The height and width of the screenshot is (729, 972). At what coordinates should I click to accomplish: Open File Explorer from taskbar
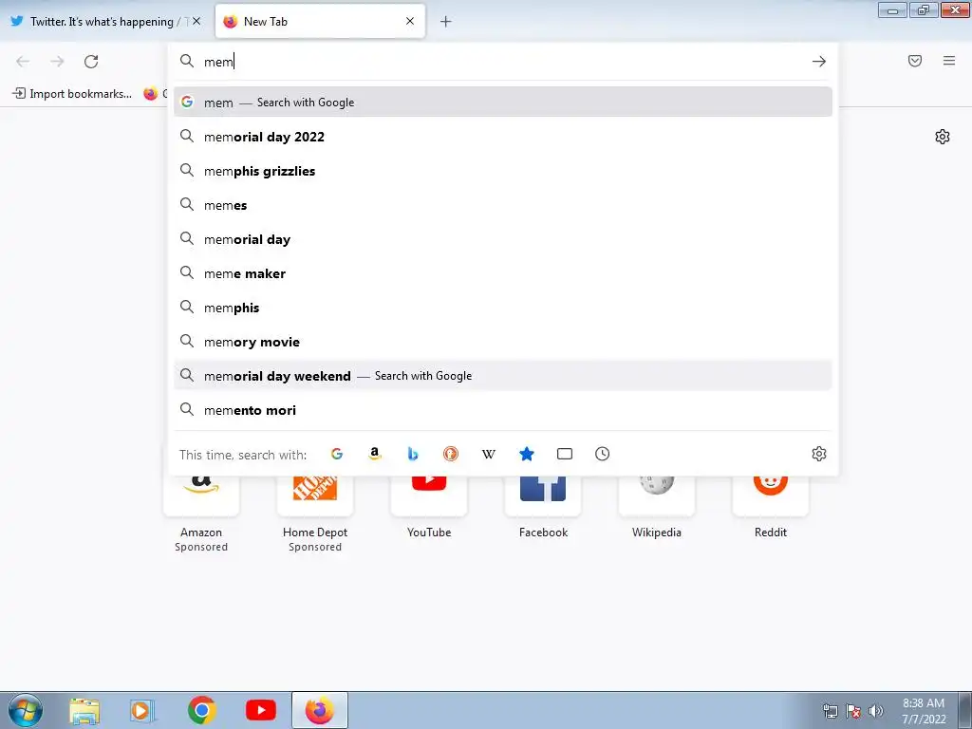click(84, 711)
